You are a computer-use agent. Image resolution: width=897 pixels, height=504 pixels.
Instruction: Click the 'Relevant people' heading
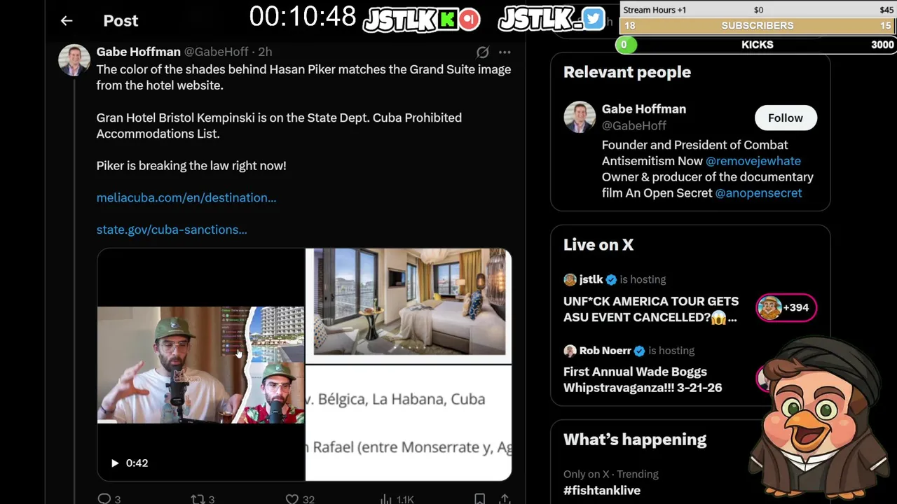pyautogui.click(x=627, y=72)
